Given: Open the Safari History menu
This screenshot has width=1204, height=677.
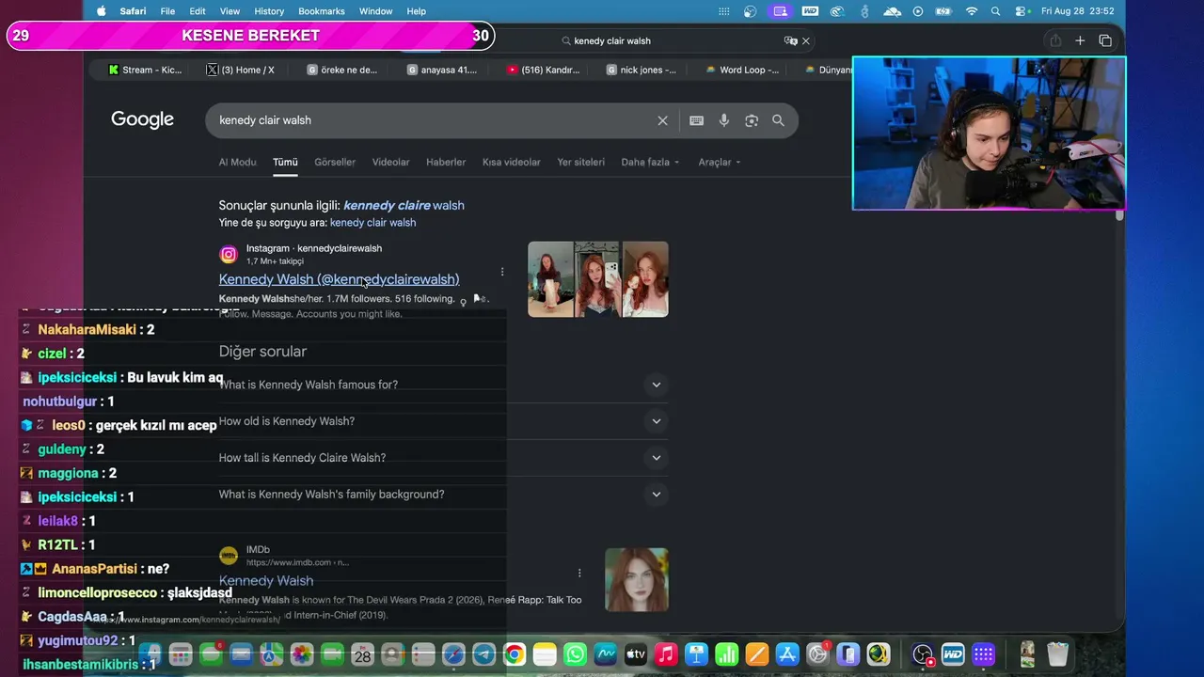Looking at the screenshot, I should (x=269, y=11).
